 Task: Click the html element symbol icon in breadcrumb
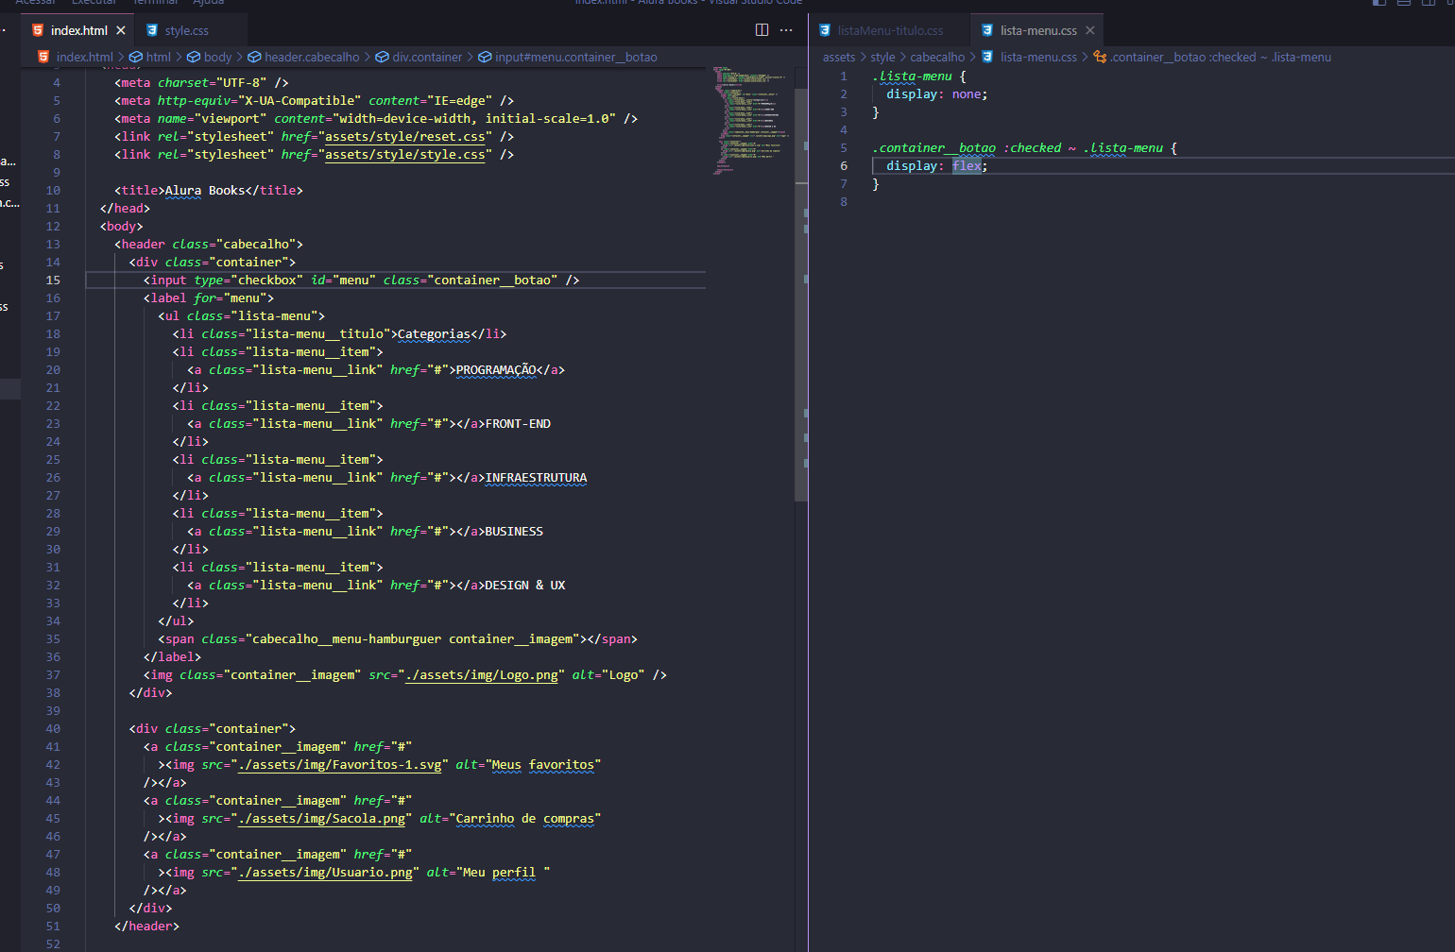(x=136, y=57)
